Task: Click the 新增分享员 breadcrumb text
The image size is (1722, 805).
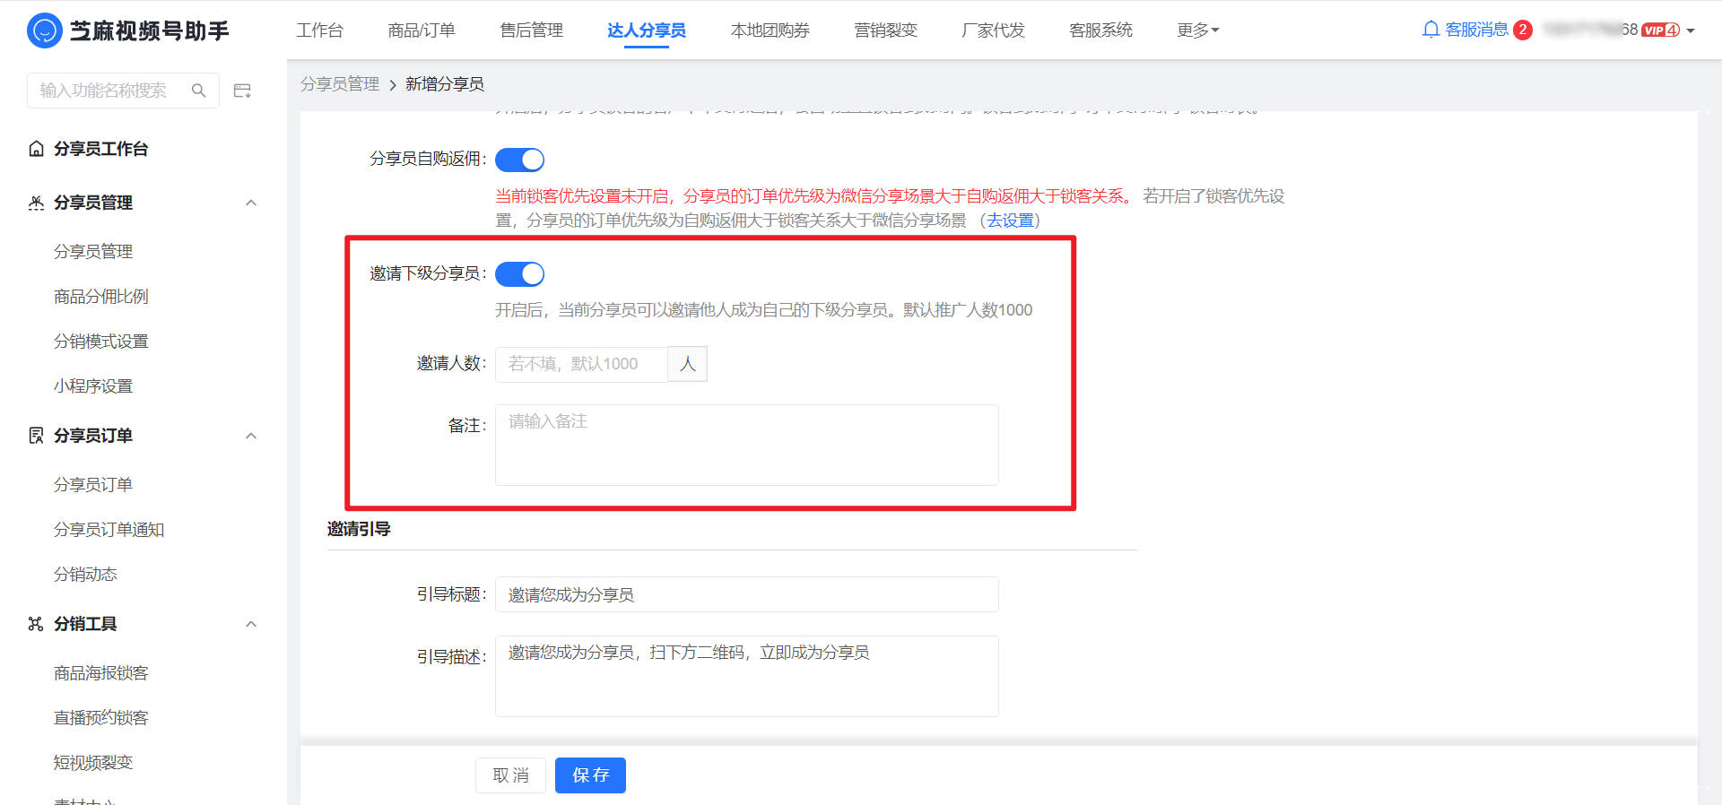Action: click(445, 84)
